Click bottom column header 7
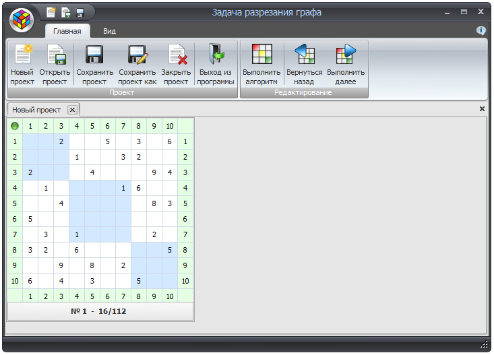 123,296
